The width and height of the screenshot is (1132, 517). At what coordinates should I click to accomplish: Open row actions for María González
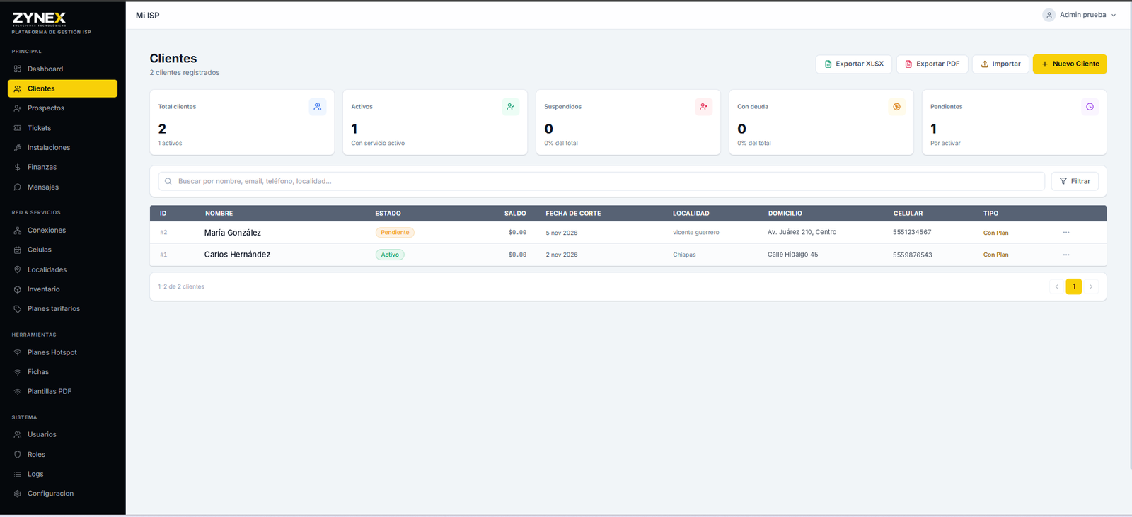tap(1066, 233)
